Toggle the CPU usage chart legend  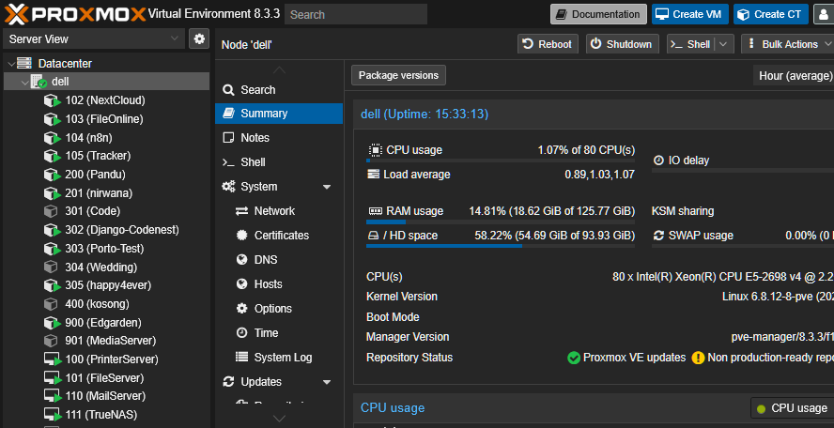tap(792, 408)
